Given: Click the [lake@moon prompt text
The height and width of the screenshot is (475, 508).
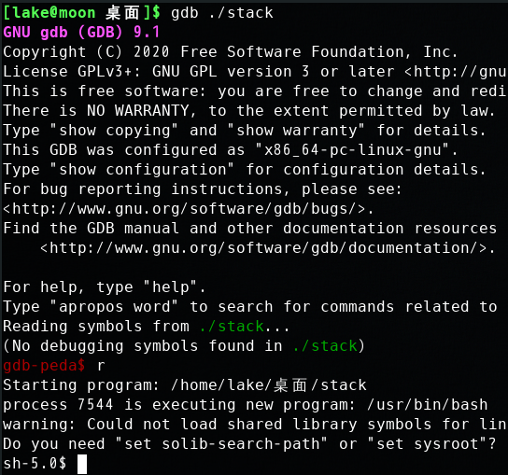Looking at the screenshot, I should tap(49, 13).
